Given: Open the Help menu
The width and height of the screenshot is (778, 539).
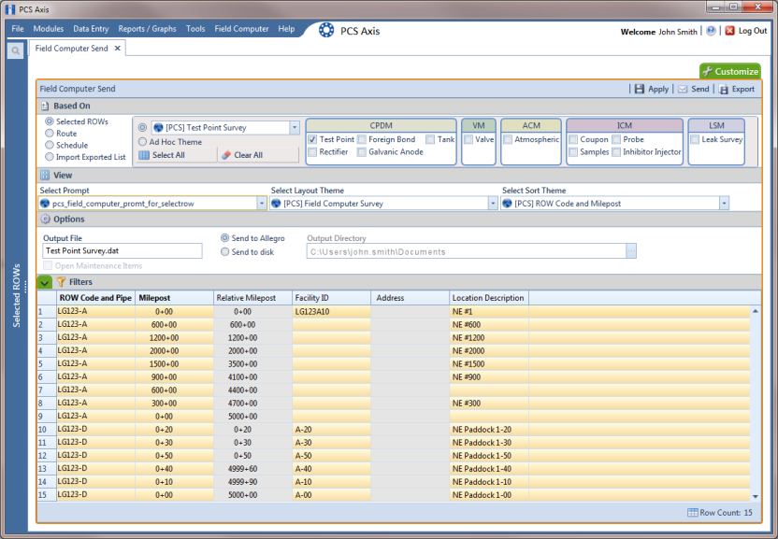Looking at the screenshot, I should point(286,29).
